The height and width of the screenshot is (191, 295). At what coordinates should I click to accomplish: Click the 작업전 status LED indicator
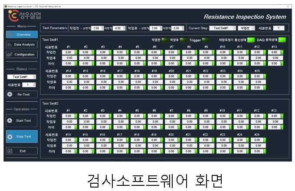165,40
